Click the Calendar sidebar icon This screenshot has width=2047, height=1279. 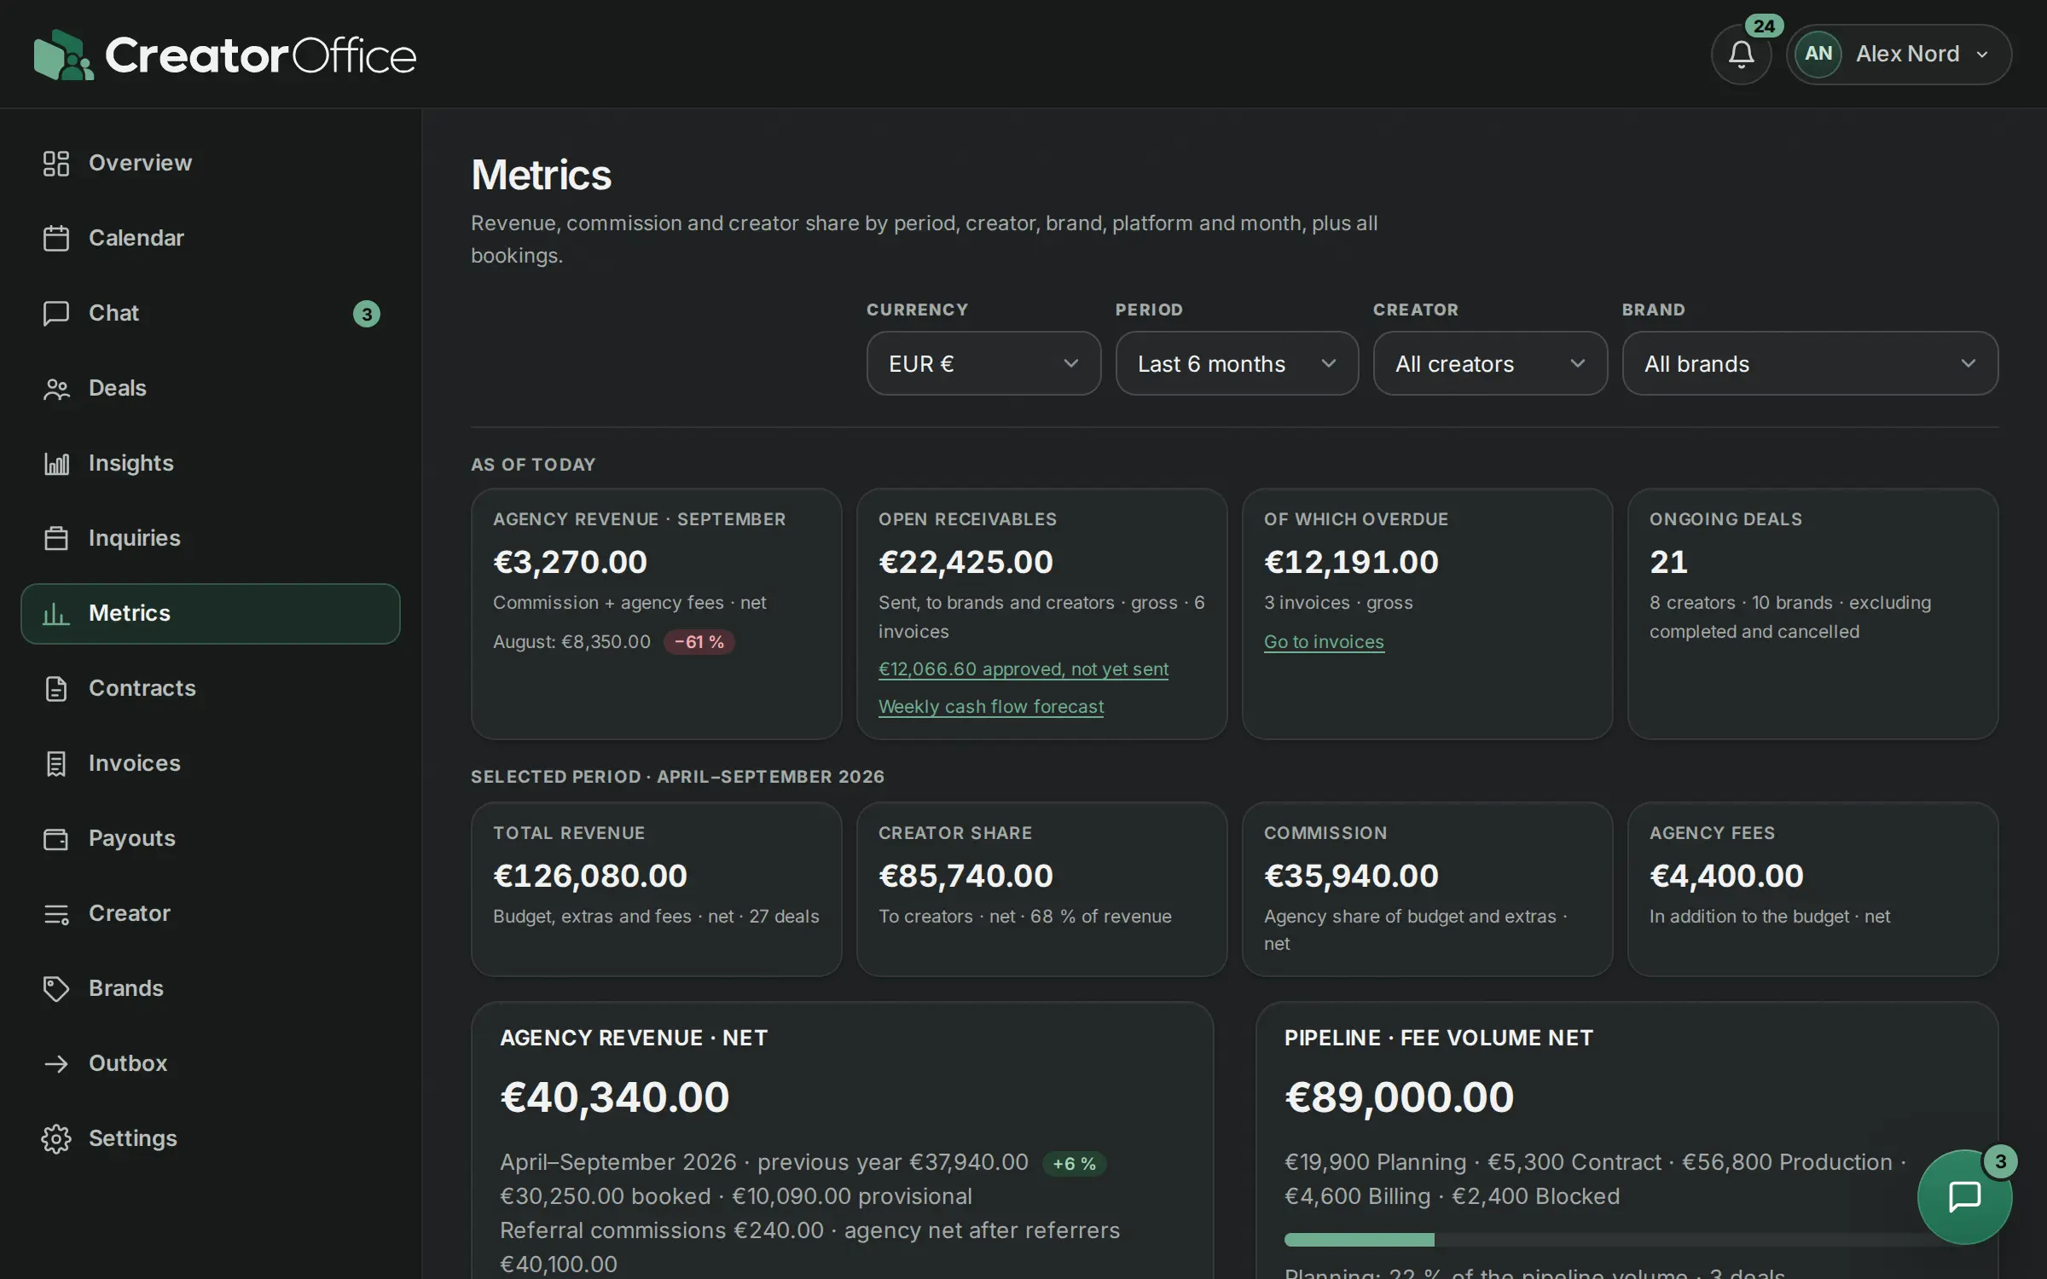[x=56, y=238]
